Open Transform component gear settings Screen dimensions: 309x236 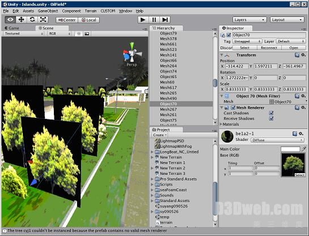click(303, 55)
